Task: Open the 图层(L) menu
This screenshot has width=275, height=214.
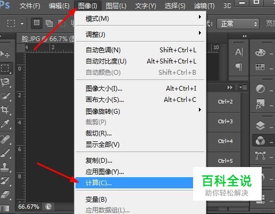Action: (x=116, y=6)
